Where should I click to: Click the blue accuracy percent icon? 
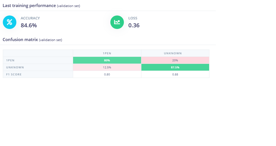click(10, 22)
